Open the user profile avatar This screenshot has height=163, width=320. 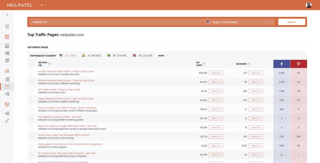pos(308,5)
